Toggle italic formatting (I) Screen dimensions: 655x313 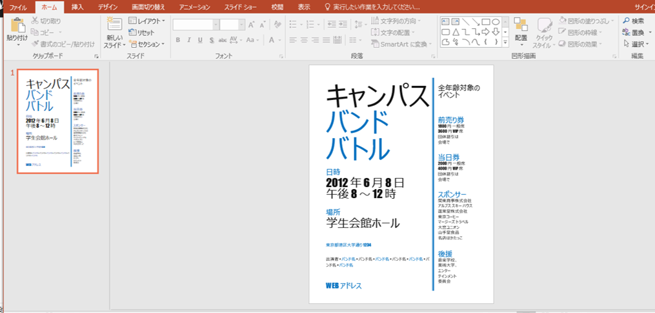point(188,40)
